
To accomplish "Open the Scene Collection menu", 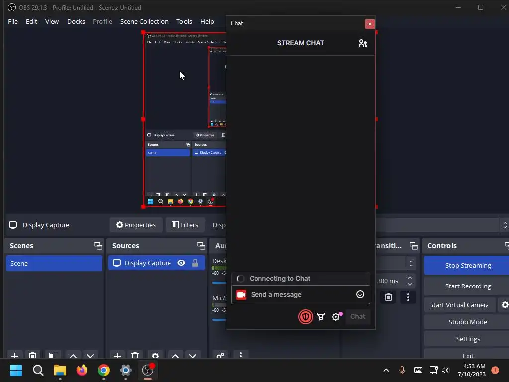I will coord(144,21).
